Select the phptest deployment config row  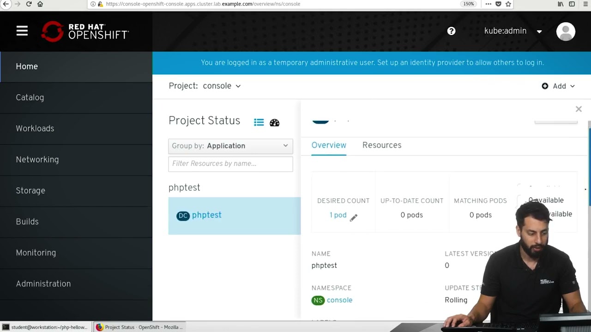point(235,216)
